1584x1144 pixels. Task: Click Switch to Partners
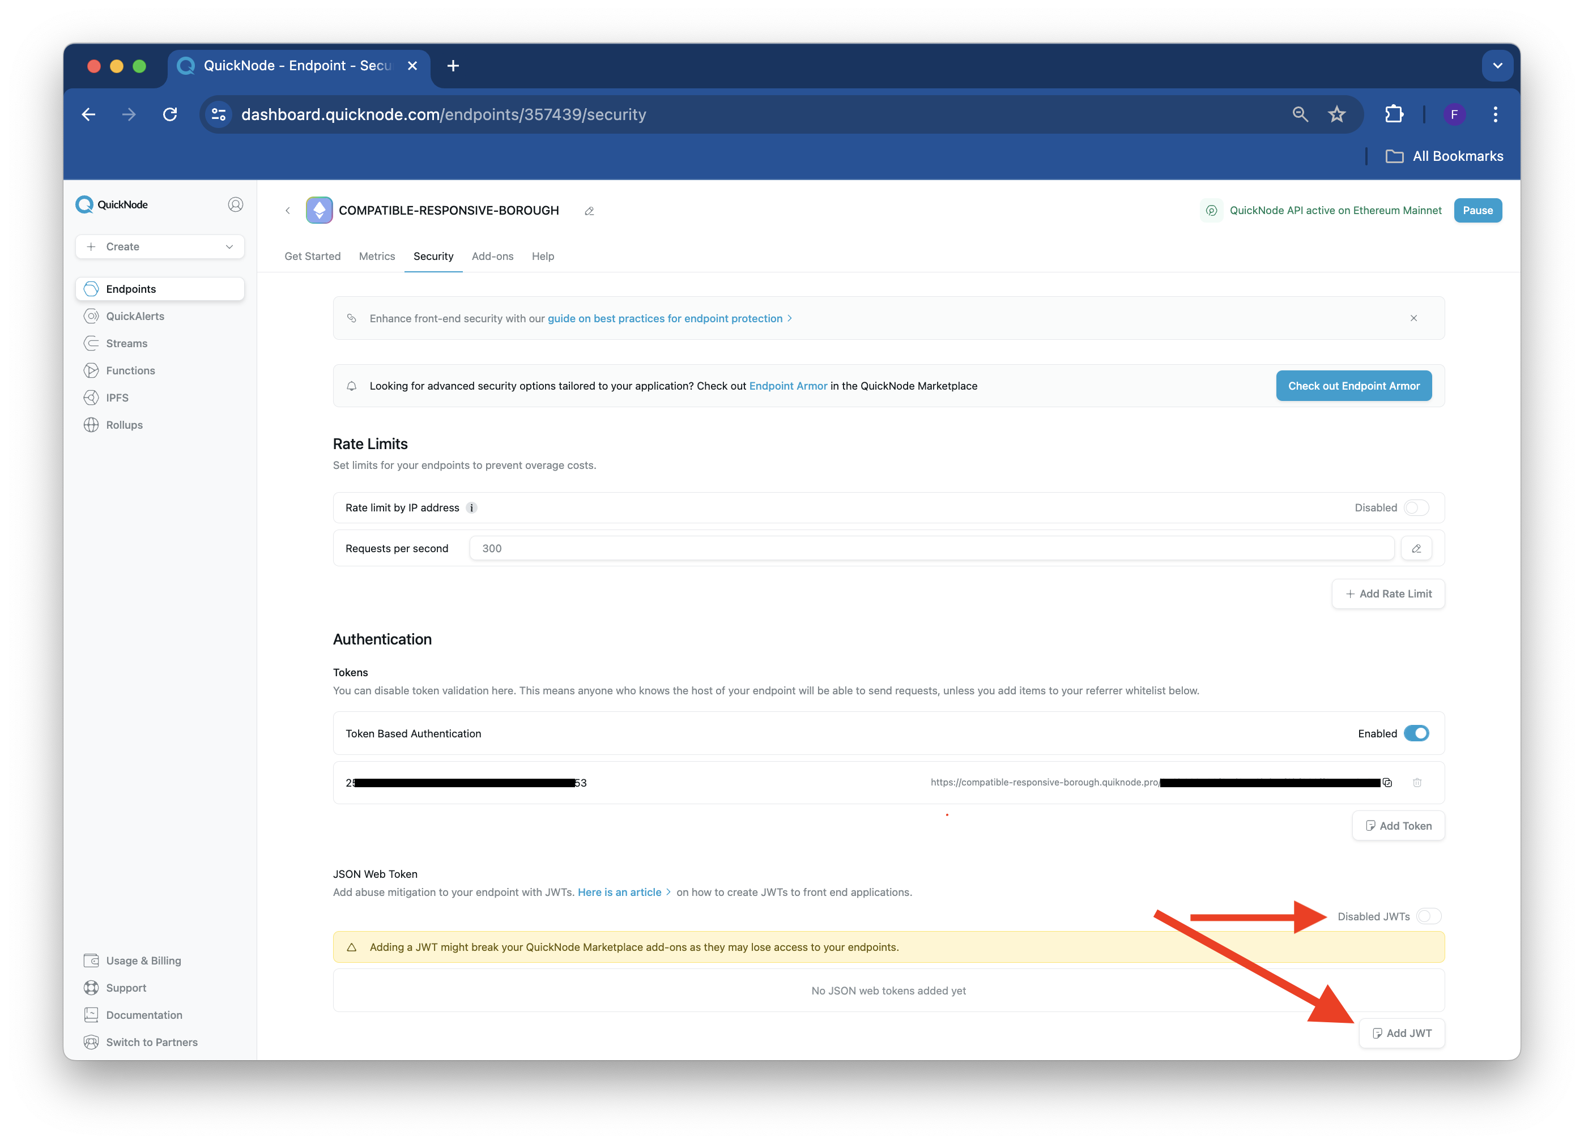tap(141, 1042)
